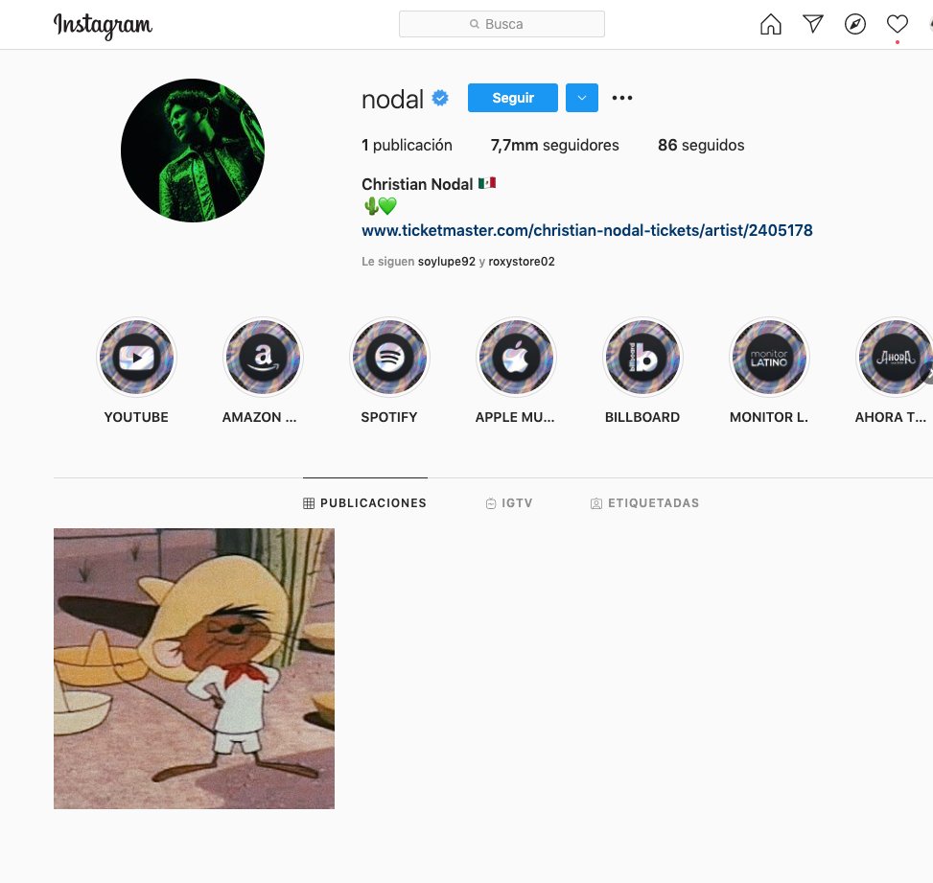This screenshot has height=883, width=933.
Task: Open the ticketmaster.com Christian Nodal link
Action: [587, 230]
